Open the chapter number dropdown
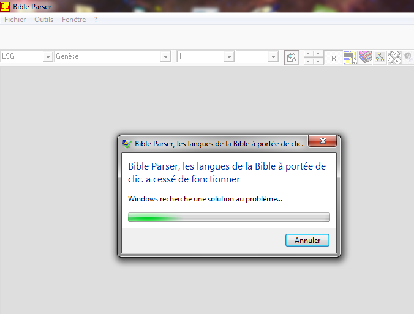The image size is (414, 314). click(x=229, y=56)
